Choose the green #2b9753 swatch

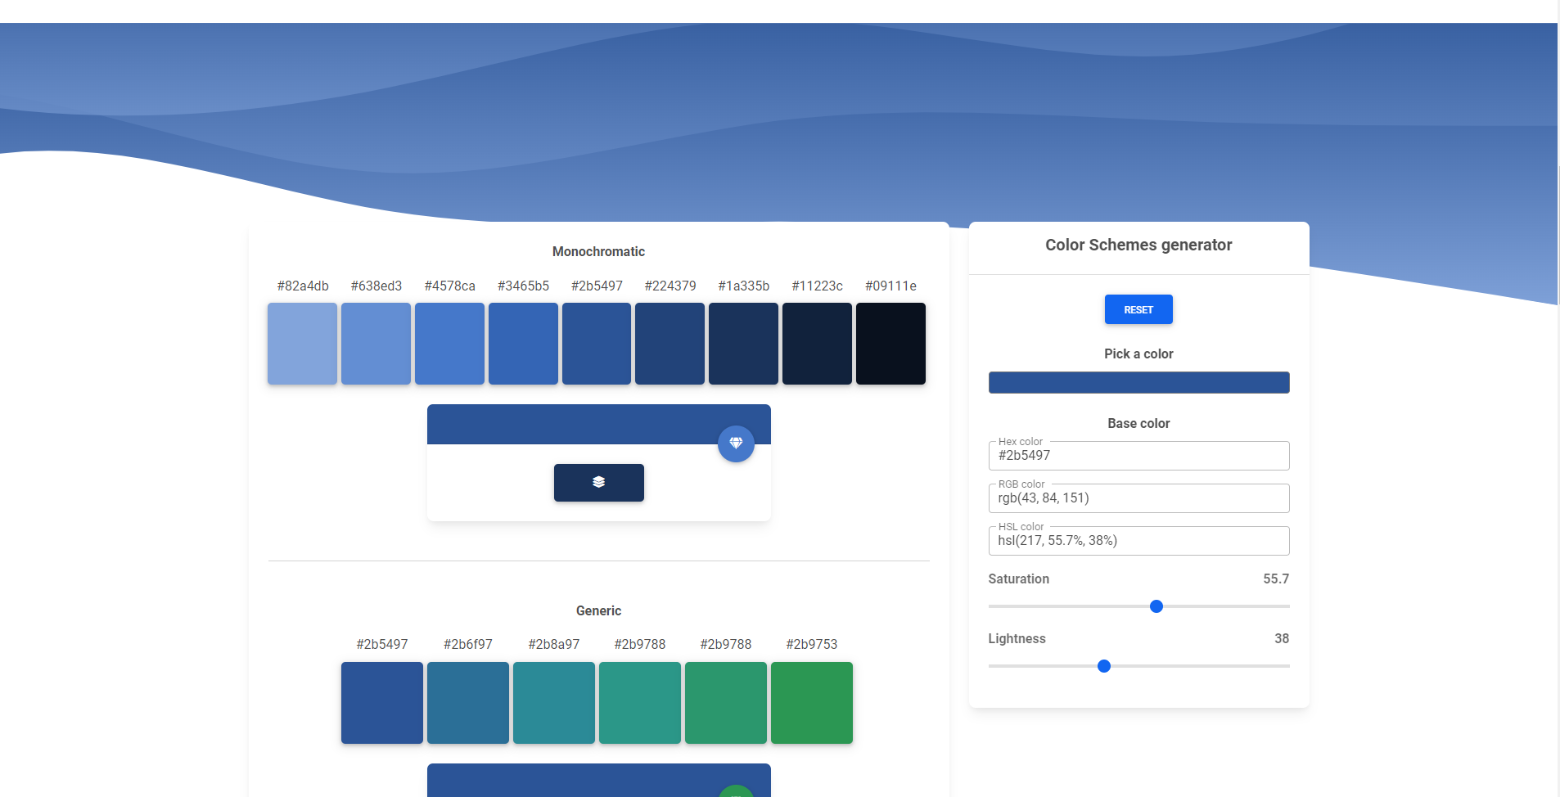812,703
